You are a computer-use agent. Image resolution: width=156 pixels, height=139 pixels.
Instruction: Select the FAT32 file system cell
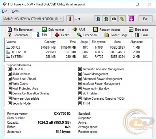[x=99, y=56]
